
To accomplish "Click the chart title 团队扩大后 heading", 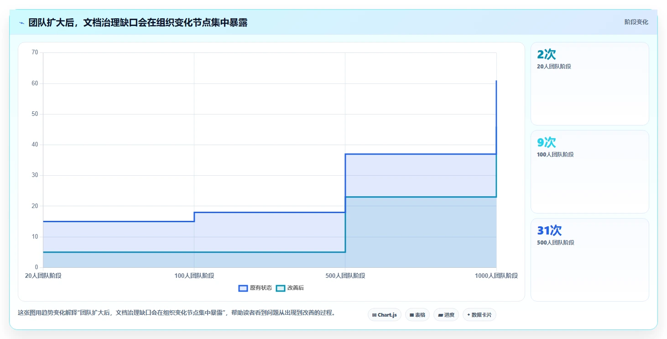I will click(138, 23).
